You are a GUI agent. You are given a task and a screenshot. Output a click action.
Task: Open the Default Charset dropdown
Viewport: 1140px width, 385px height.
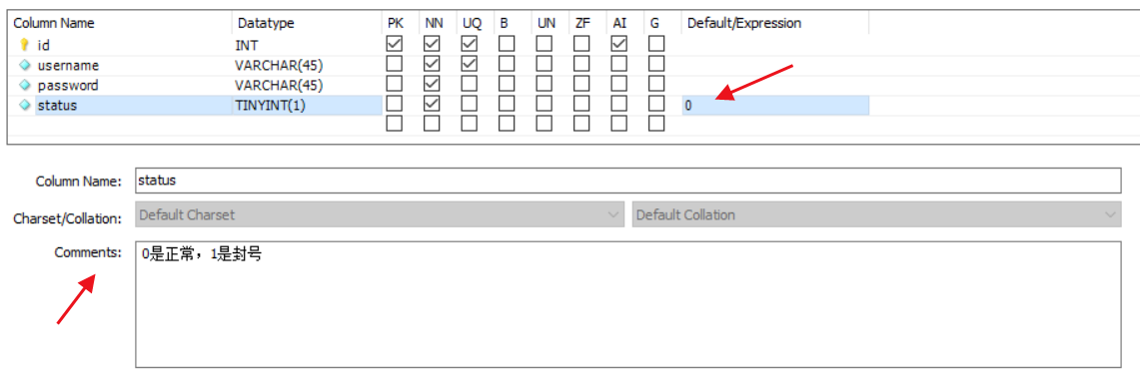click(x=380, y=215)
